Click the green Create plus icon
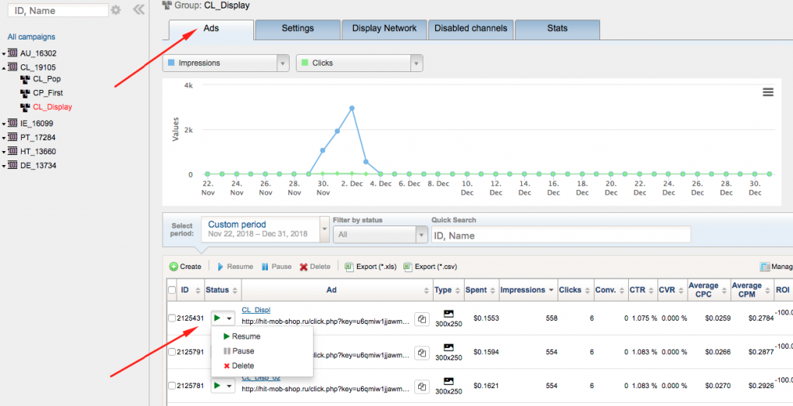The width and height of the screenshot is (793, 406). point(173,267)
